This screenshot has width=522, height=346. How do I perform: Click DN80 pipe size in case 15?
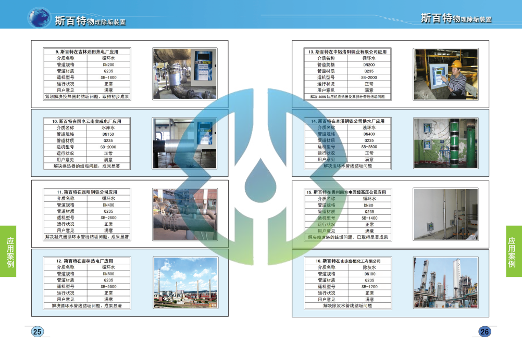[368, 206]
